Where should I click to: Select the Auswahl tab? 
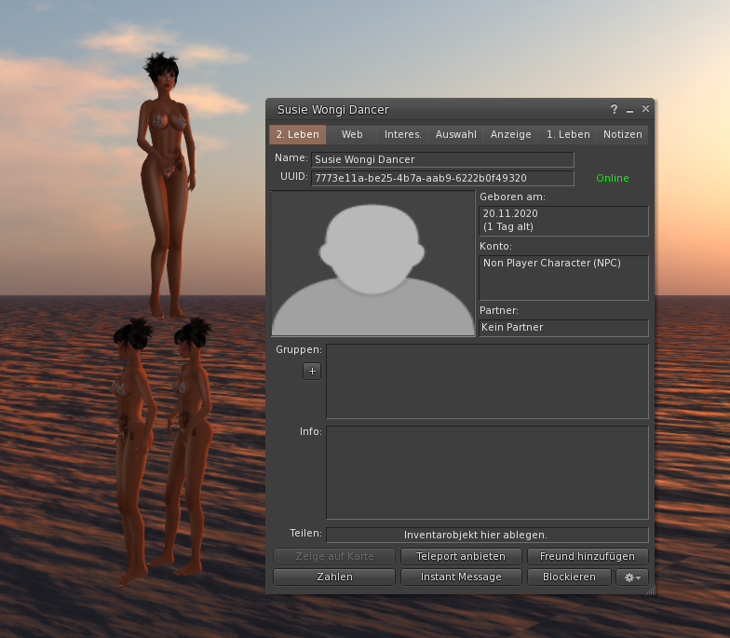pos(456,134)
